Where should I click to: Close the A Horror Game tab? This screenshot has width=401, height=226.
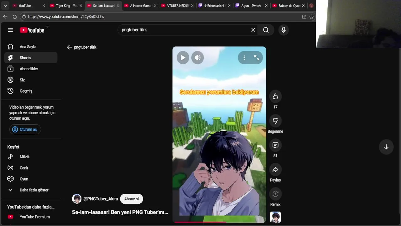click(155, 6)
